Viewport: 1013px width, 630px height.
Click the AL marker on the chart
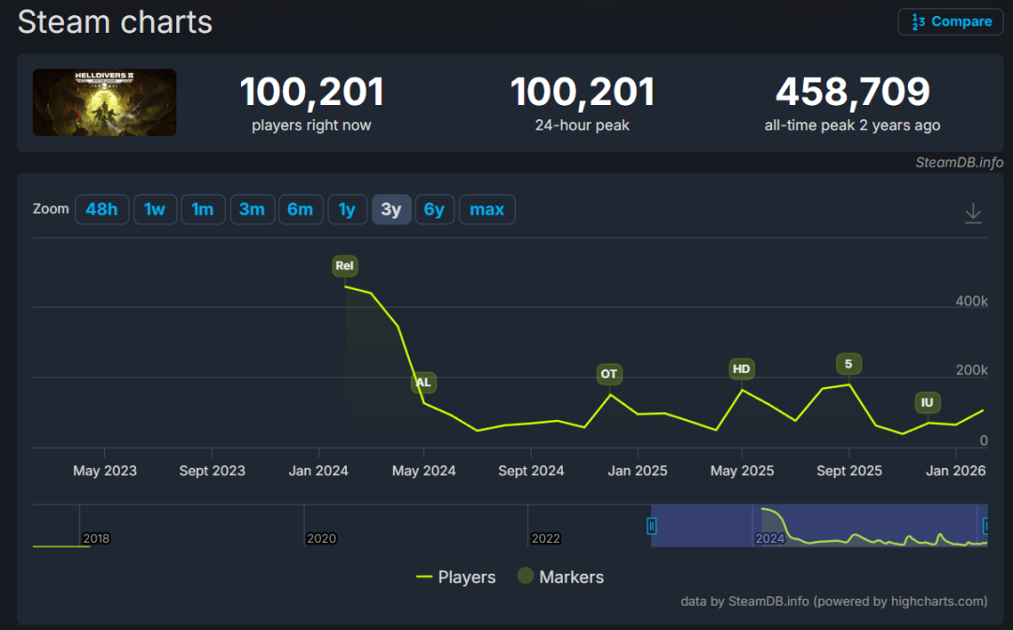(x=424, y=382)
